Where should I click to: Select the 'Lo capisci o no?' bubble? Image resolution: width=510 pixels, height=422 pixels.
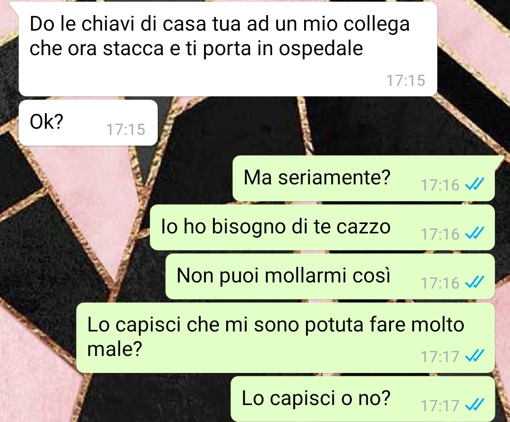click(x=363, y=399)
